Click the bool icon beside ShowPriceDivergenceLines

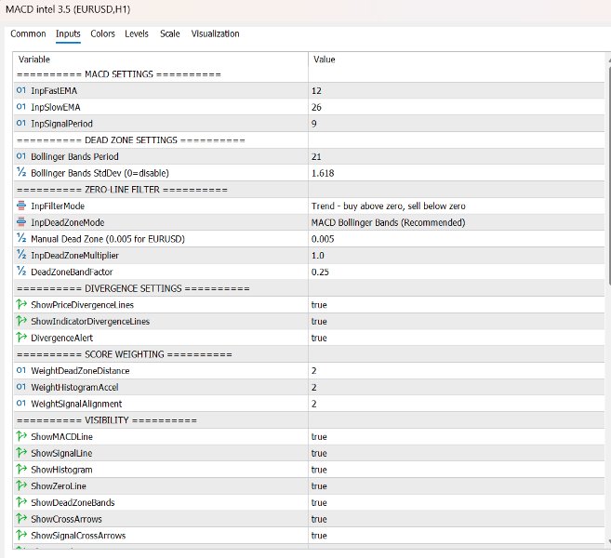click(21, 304)
